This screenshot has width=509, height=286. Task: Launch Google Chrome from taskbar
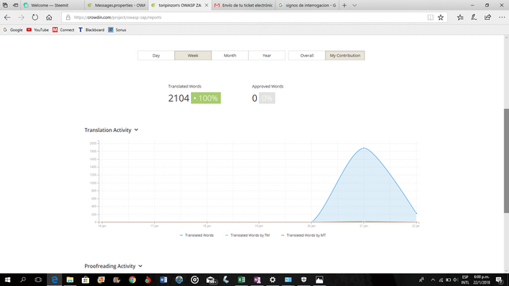132,280
